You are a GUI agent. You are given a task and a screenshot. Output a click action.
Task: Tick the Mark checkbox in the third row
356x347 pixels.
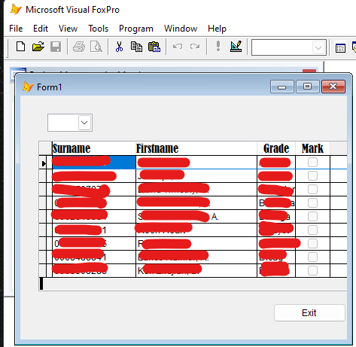coord(312,189)
